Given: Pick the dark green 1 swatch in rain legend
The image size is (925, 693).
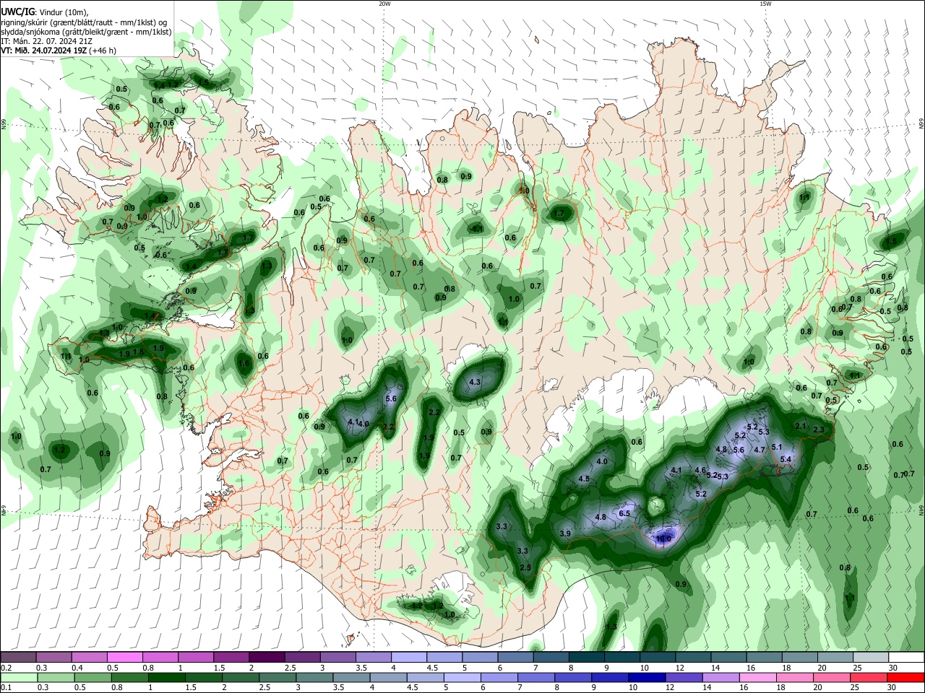Looking at the screenshot, I should tap(168, 677).
